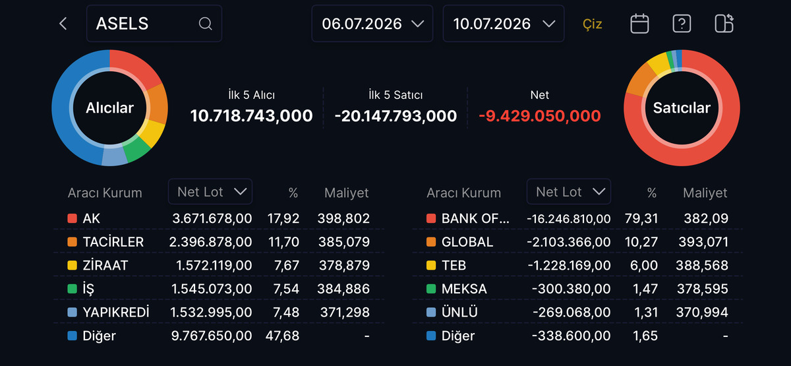Screen dimensions: 791x366
Task: Click the Alıcılar donut chart
Action: (x=109, y=108)
